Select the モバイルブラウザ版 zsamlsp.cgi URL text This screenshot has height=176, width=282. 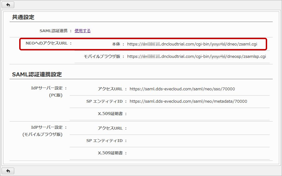196,57
